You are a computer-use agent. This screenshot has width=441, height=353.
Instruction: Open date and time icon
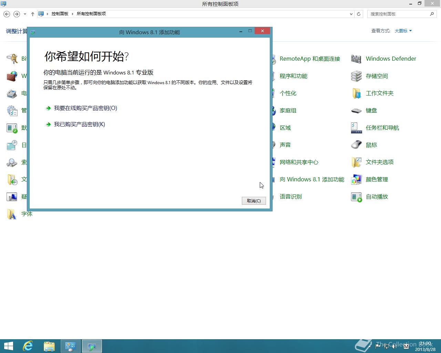coord(12,145)
